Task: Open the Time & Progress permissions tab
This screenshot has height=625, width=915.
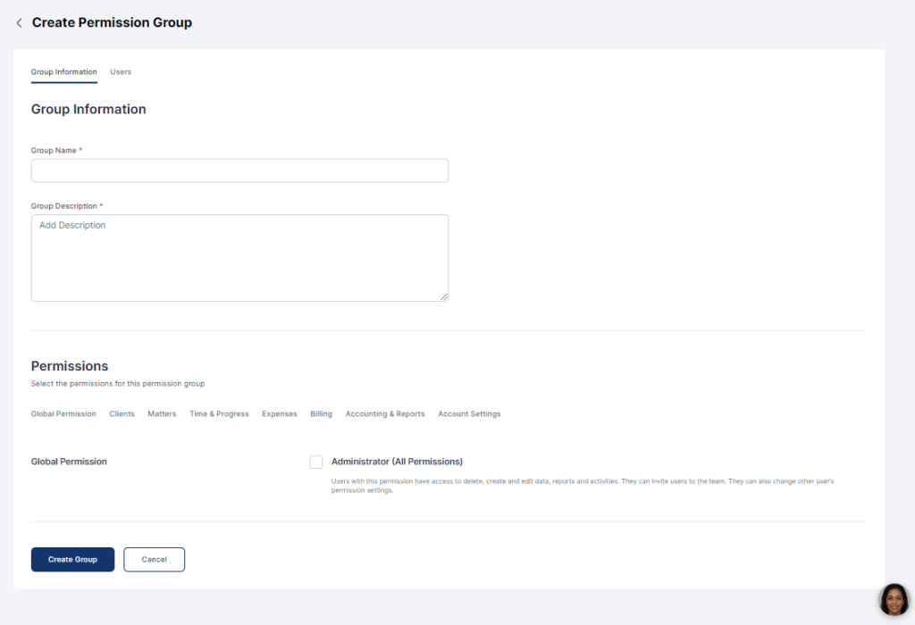Action: coord(219,414)
